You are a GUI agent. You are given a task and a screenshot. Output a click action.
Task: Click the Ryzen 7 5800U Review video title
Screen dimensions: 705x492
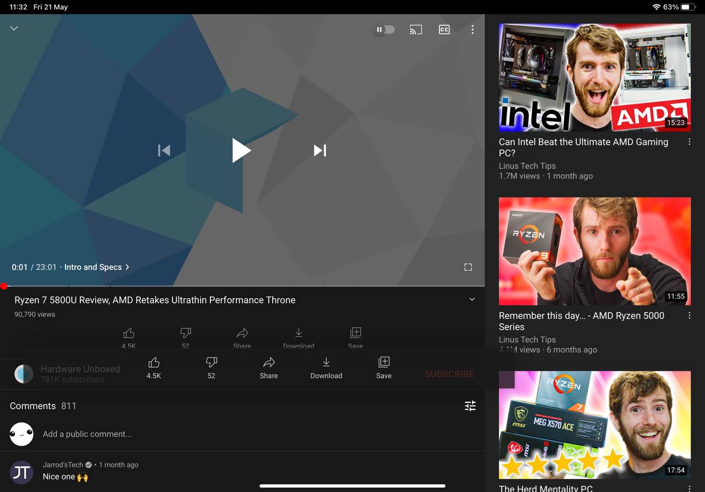(155, 300)
